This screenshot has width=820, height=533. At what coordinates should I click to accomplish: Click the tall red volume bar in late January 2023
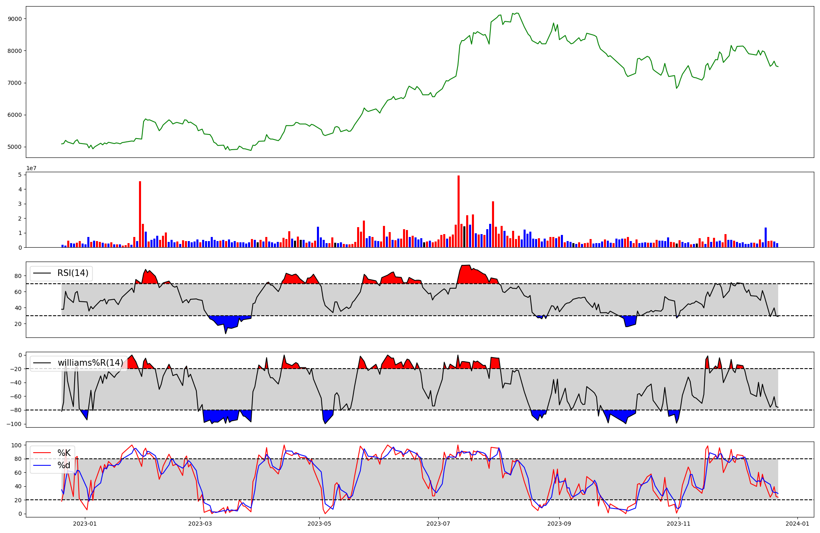pyautogui.click(x=140, y=214)
